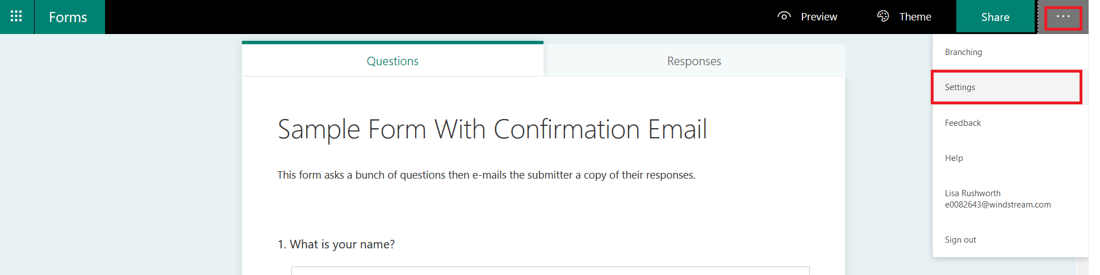The height and width of the screenshot is (275, 1100).
Task: Click Sign out in the menu
Action: coord(960,240)
